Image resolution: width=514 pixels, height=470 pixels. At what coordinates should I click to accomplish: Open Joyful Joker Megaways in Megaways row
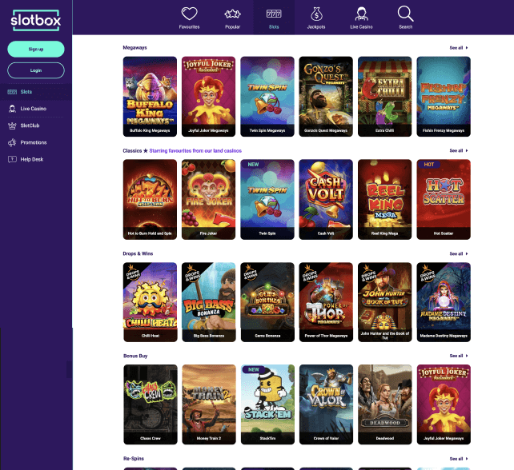point(208,97)
